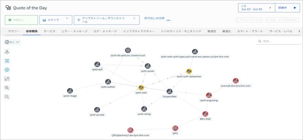
Task: Click the Quote of the Day title
Action: [30, 8]
